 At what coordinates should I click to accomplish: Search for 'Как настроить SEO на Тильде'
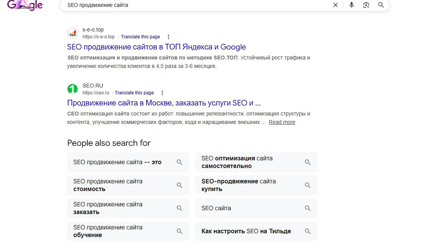256,231
